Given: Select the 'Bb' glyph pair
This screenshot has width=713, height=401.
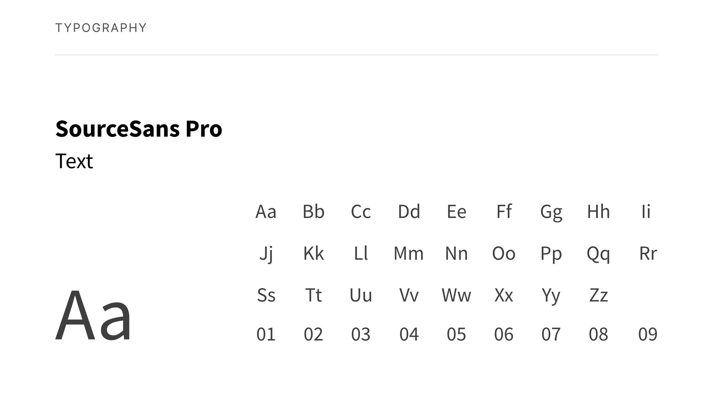Looking at the screenshot, I should coord(313,211).
